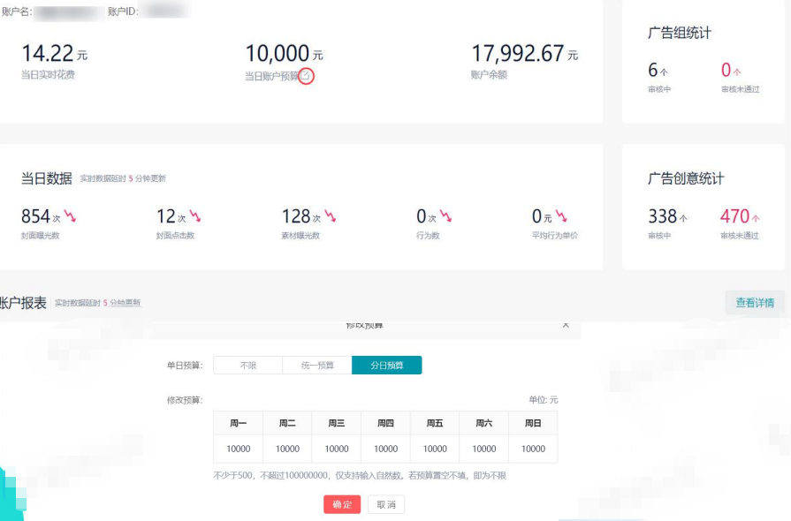The height and width of the screenshot is (521, 791).
Task: Edit the 周一 budget field
Action: 238,449
